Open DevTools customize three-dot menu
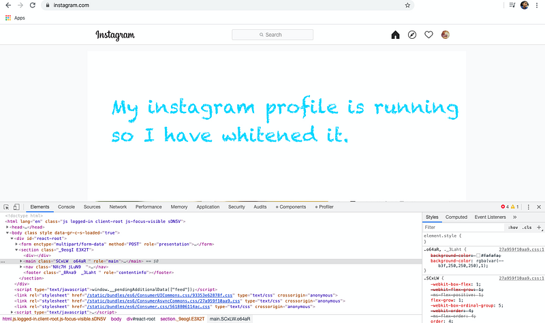545x323 pixels. pyautogui.click(x=529, y=207)
